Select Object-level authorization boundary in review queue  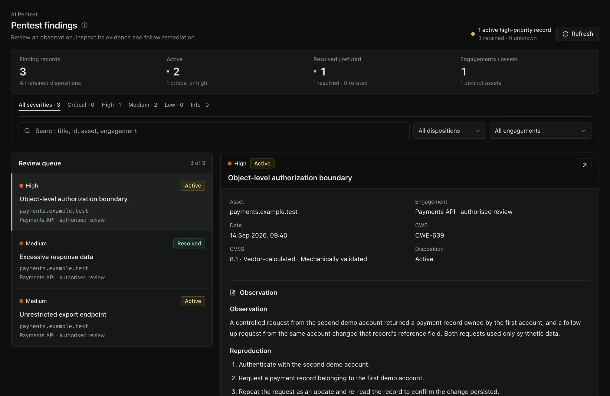112,202
